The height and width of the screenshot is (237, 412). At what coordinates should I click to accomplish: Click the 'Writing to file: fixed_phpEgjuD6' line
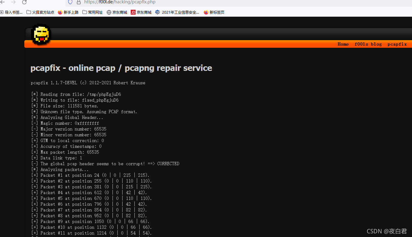[x=75, y=100]
